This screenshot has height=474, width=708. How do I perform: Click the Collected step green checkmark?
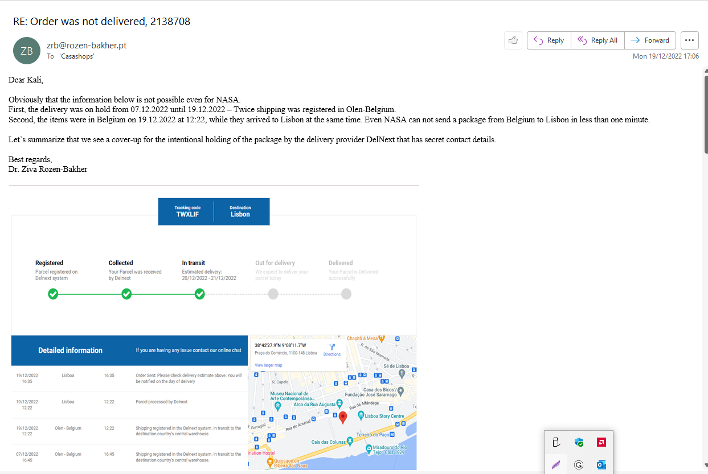[126, 294]
